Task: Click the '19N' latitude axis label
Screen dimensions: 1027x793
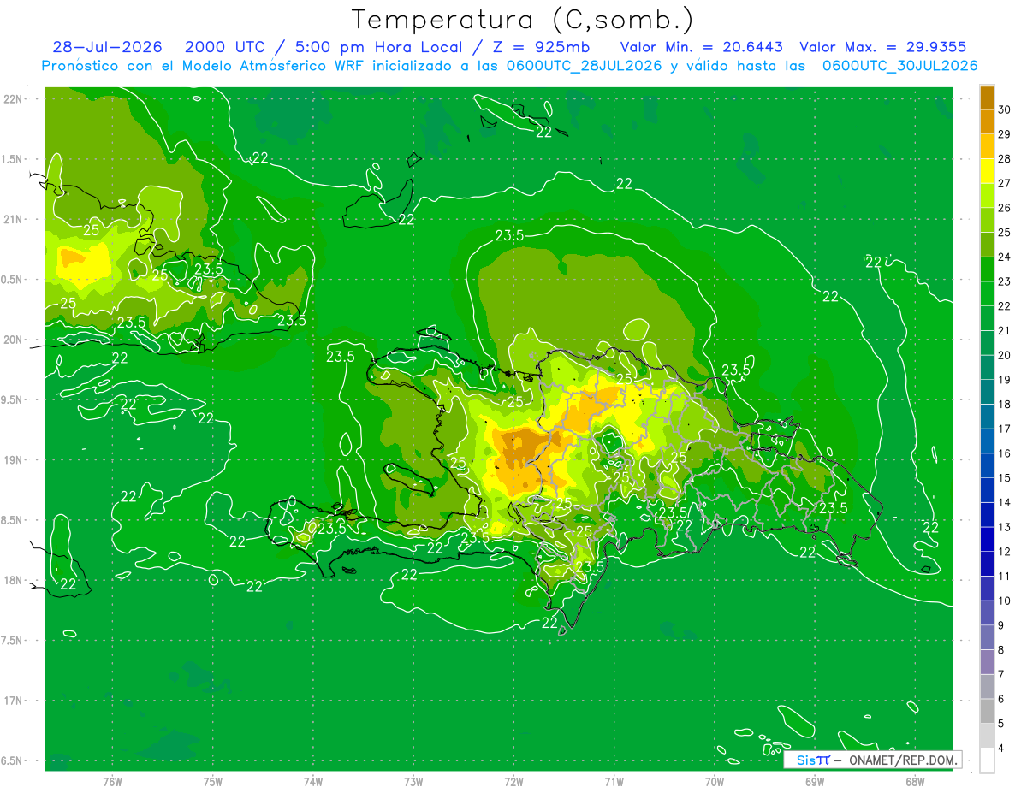Action: [x=13, y=460]
